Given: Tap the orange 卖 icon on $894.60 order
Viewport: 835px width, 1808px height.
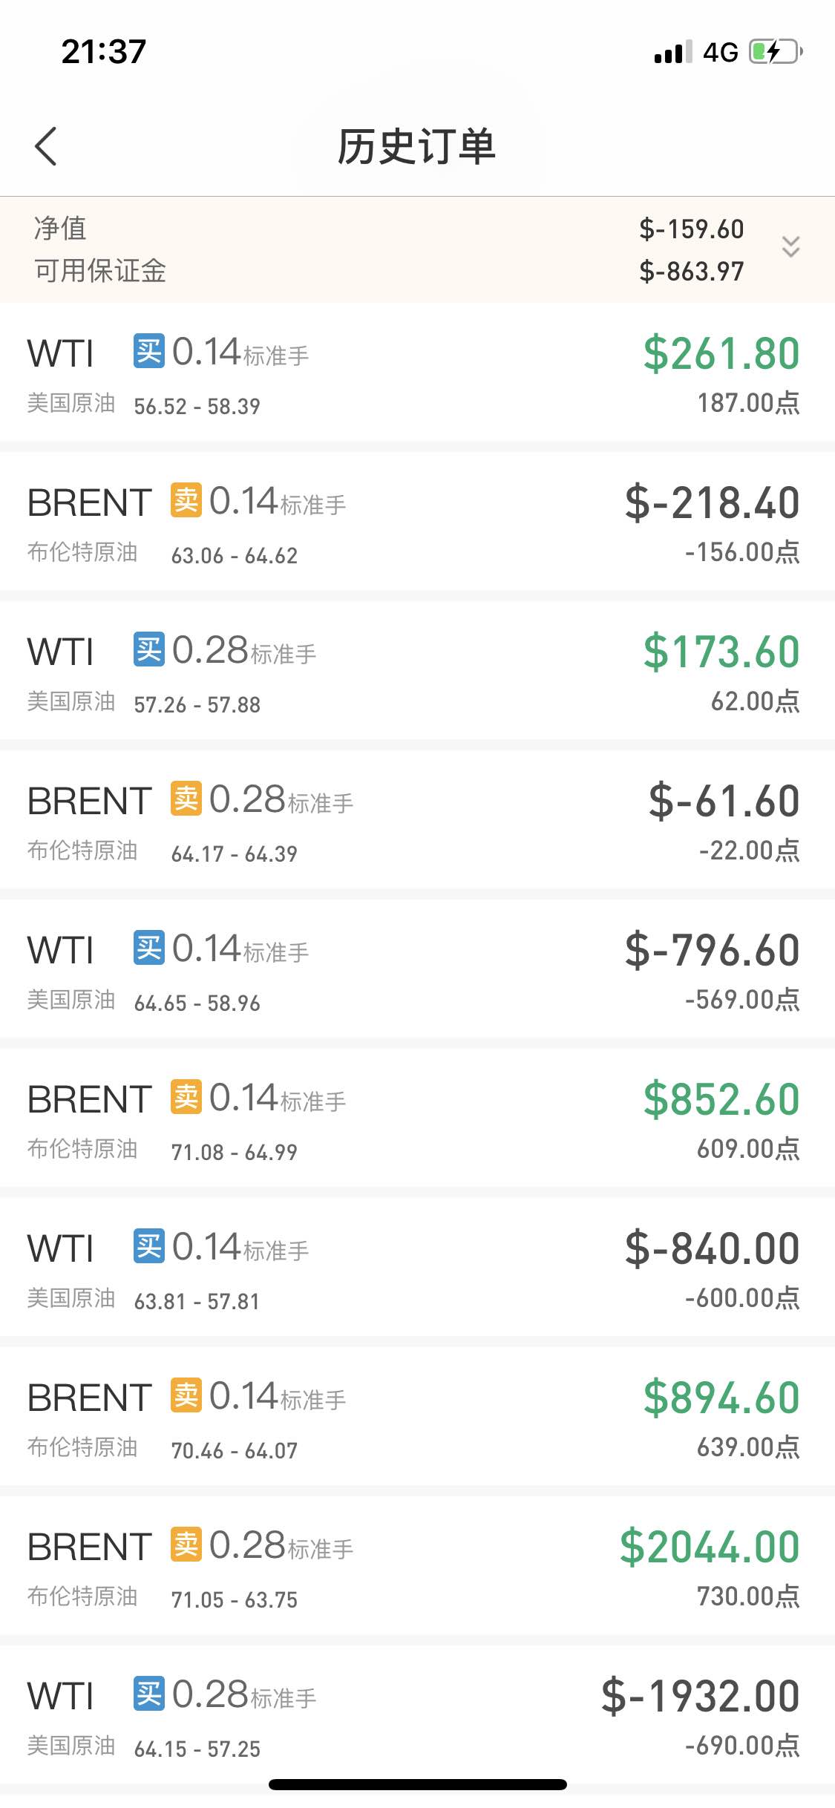Looking at the screenshot, I should click(186, 1395).
